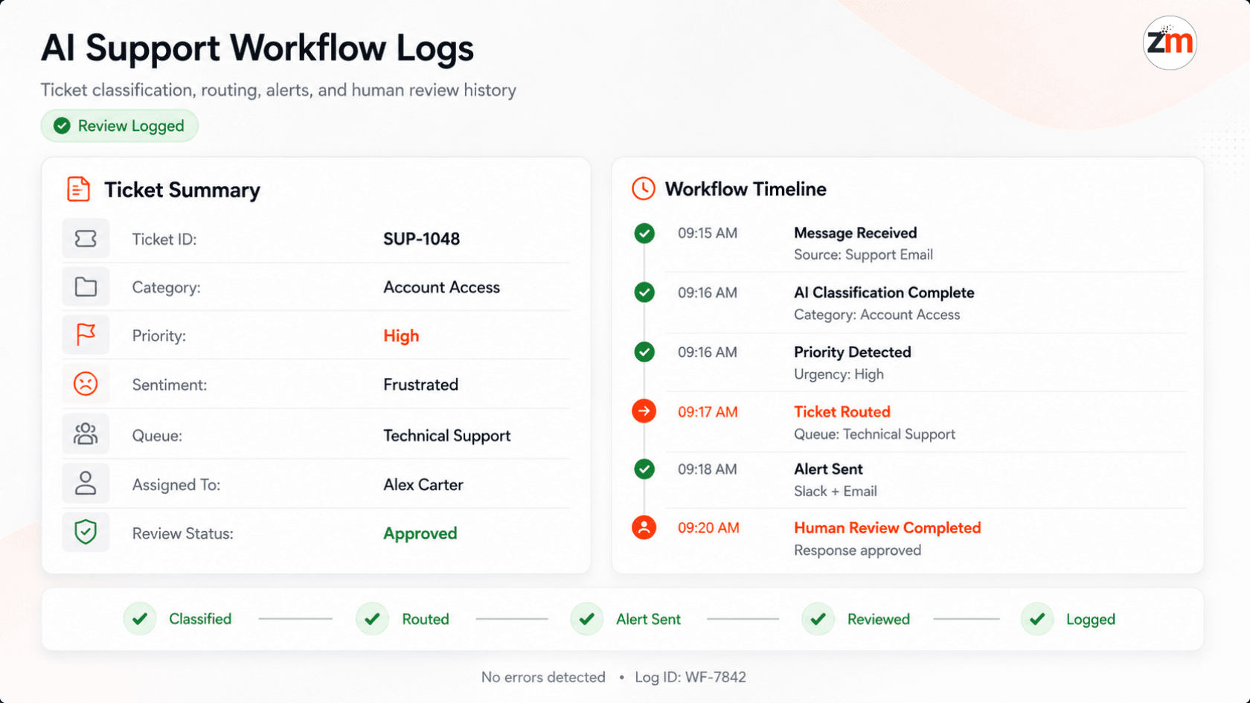Open the Human Review Completed entry
Viewport: 1250px width, 703px height.
pos(887,527)
